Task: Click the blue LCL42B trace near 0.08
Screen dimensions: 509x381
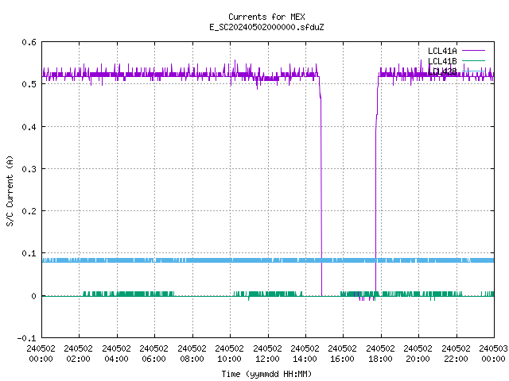Action: coord(268,260)
